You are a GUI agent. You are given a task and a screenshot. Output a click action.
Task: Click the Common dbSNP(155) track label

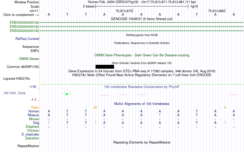pos(23,67)
